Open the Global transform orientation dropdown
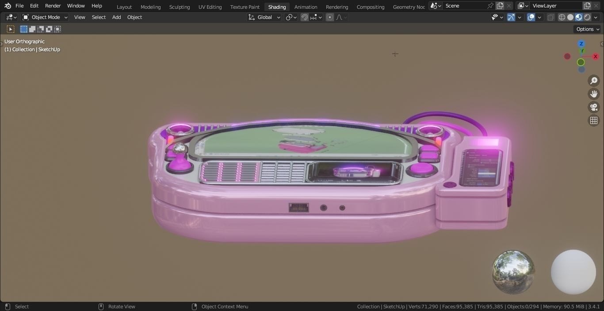The width and height of the screenshot is (604, 311). pos(264,17)
